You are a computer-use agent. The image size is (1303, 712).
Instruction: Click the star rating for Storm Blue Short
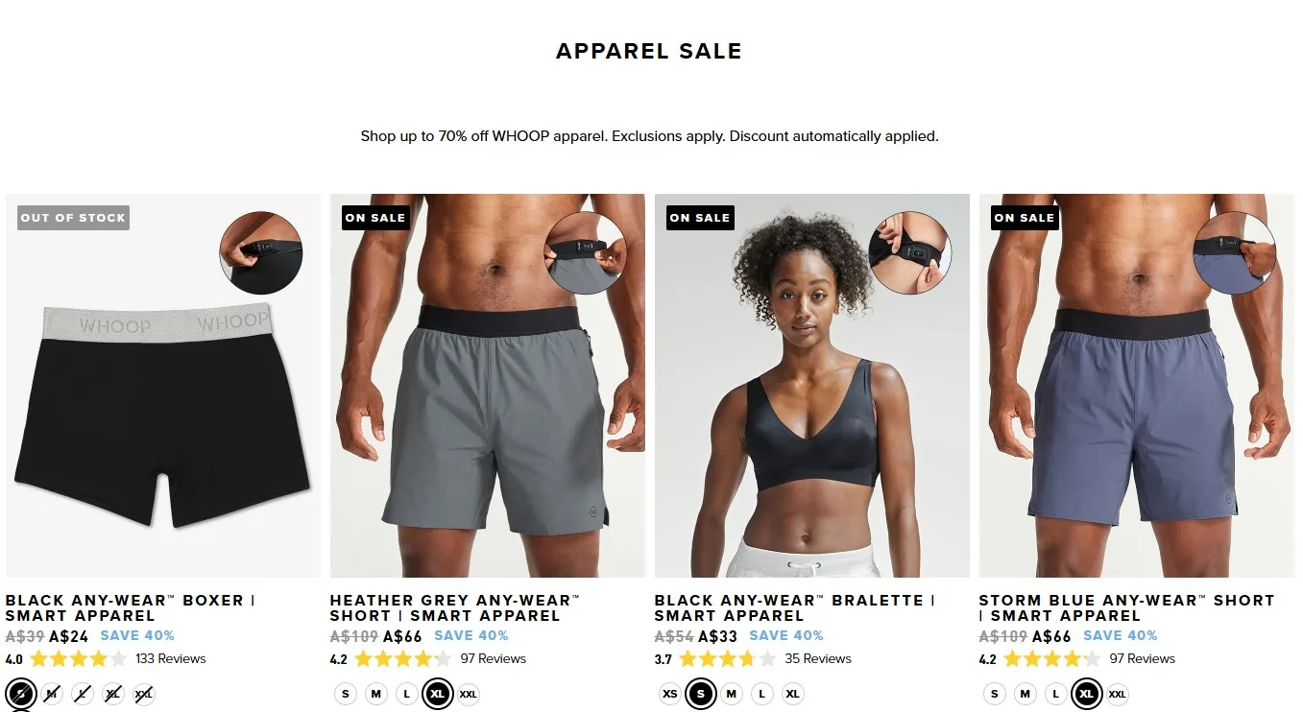tap(1051, 659)
